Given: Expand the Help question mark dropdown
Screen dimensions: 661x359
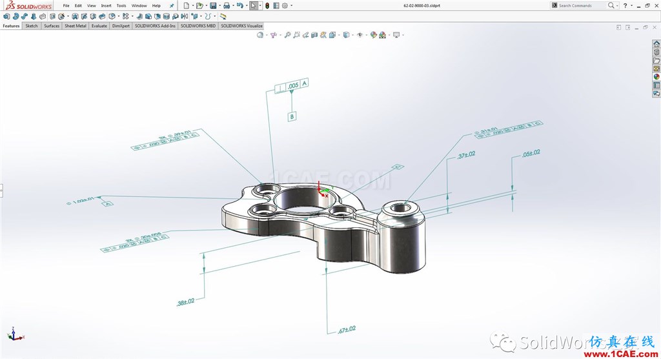Looking at the screenshot, I should 631,5.
